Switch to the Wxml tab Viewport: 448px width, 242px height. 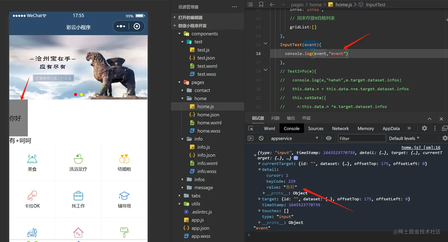tap(269, 128)
